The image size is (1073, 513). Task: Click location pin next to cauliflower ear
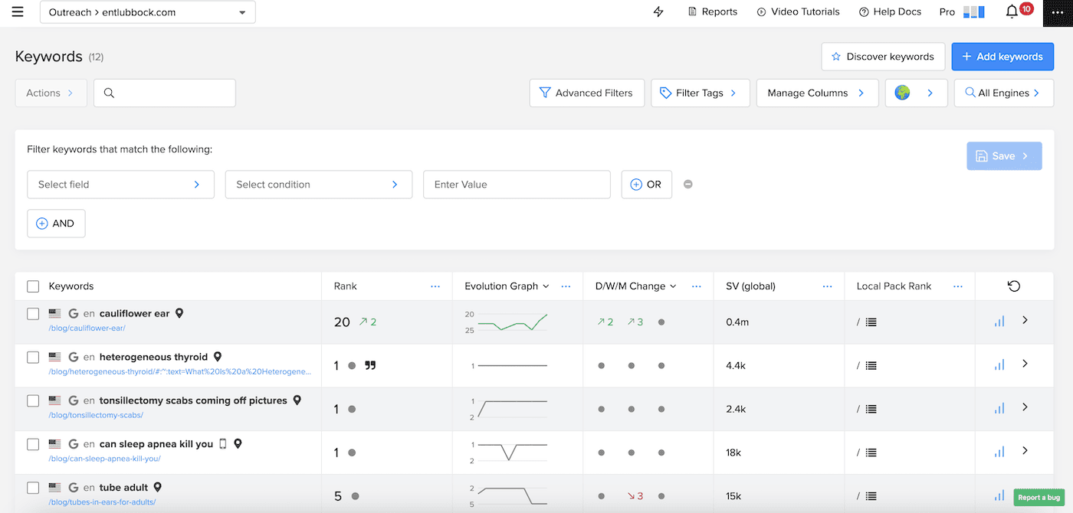tap(179, 313)
